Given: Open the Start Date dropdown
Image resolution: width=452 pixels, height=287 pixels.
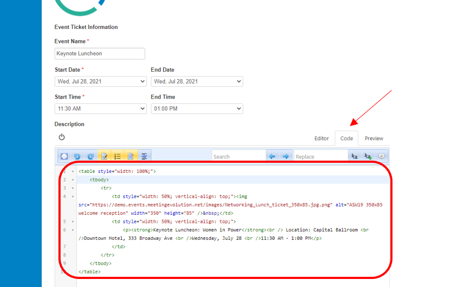Looking at the screenshot, I should [100, 81].
